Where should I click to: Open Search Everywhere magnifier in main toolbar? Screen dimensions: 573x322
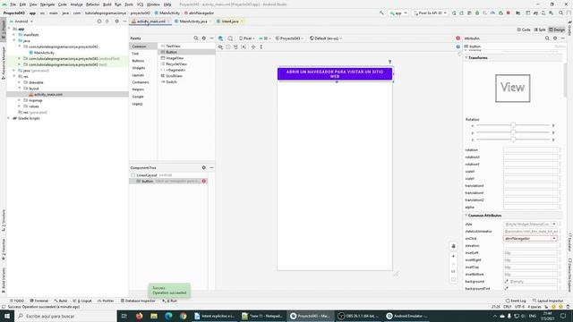(560, 13)
